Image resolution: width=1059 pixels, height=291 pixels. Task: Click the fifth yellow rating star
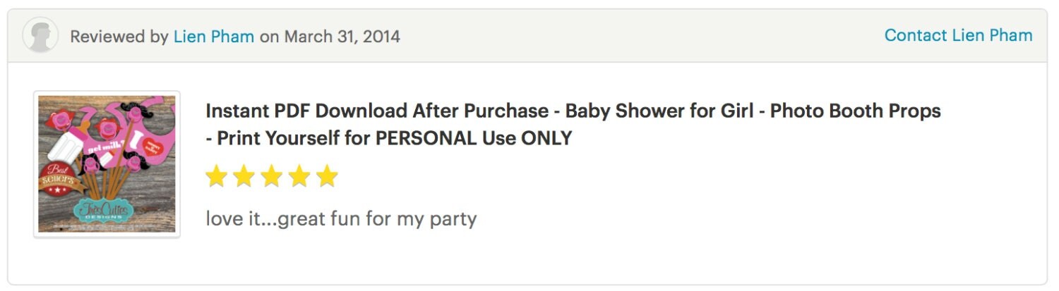[327, 177]
